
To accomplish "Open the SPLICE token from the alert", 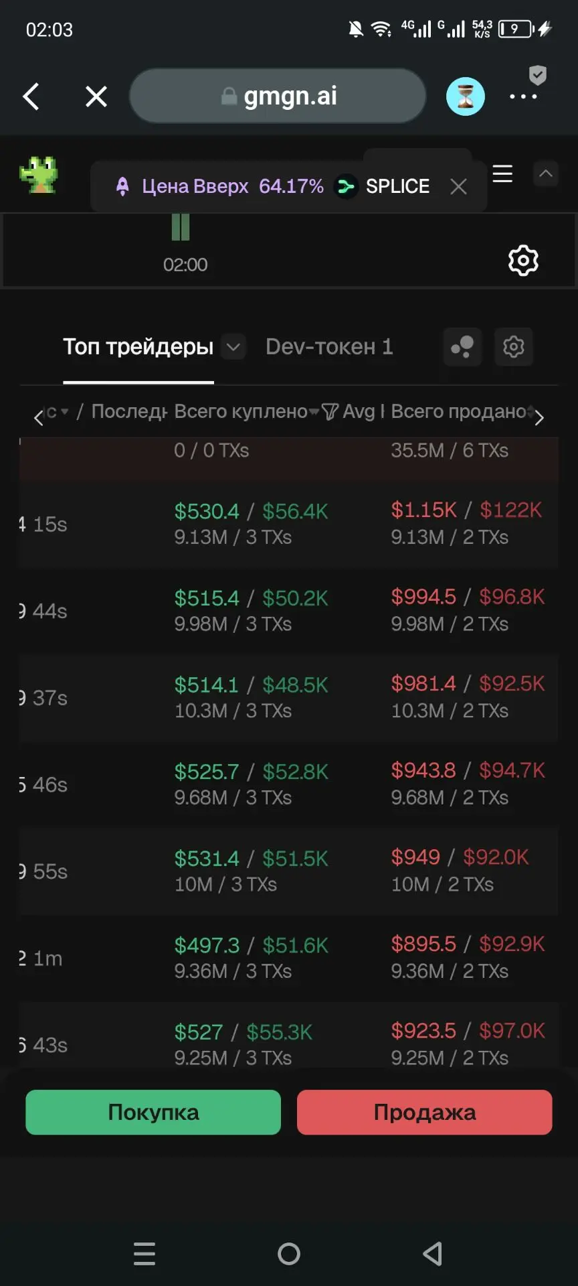I will click(383, 186).
